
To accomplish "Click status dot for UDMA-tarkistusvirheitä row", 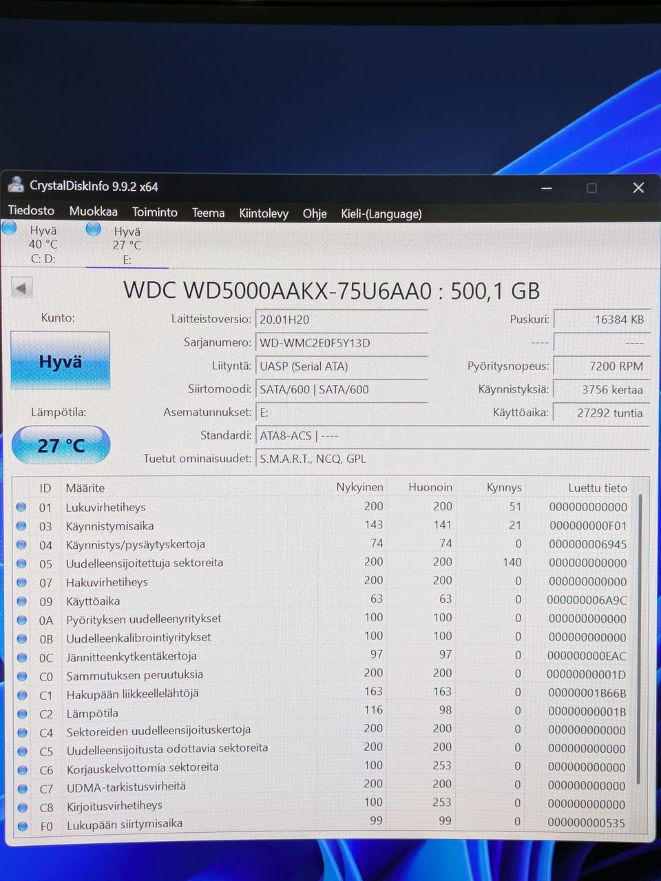I will click(22, 788).
